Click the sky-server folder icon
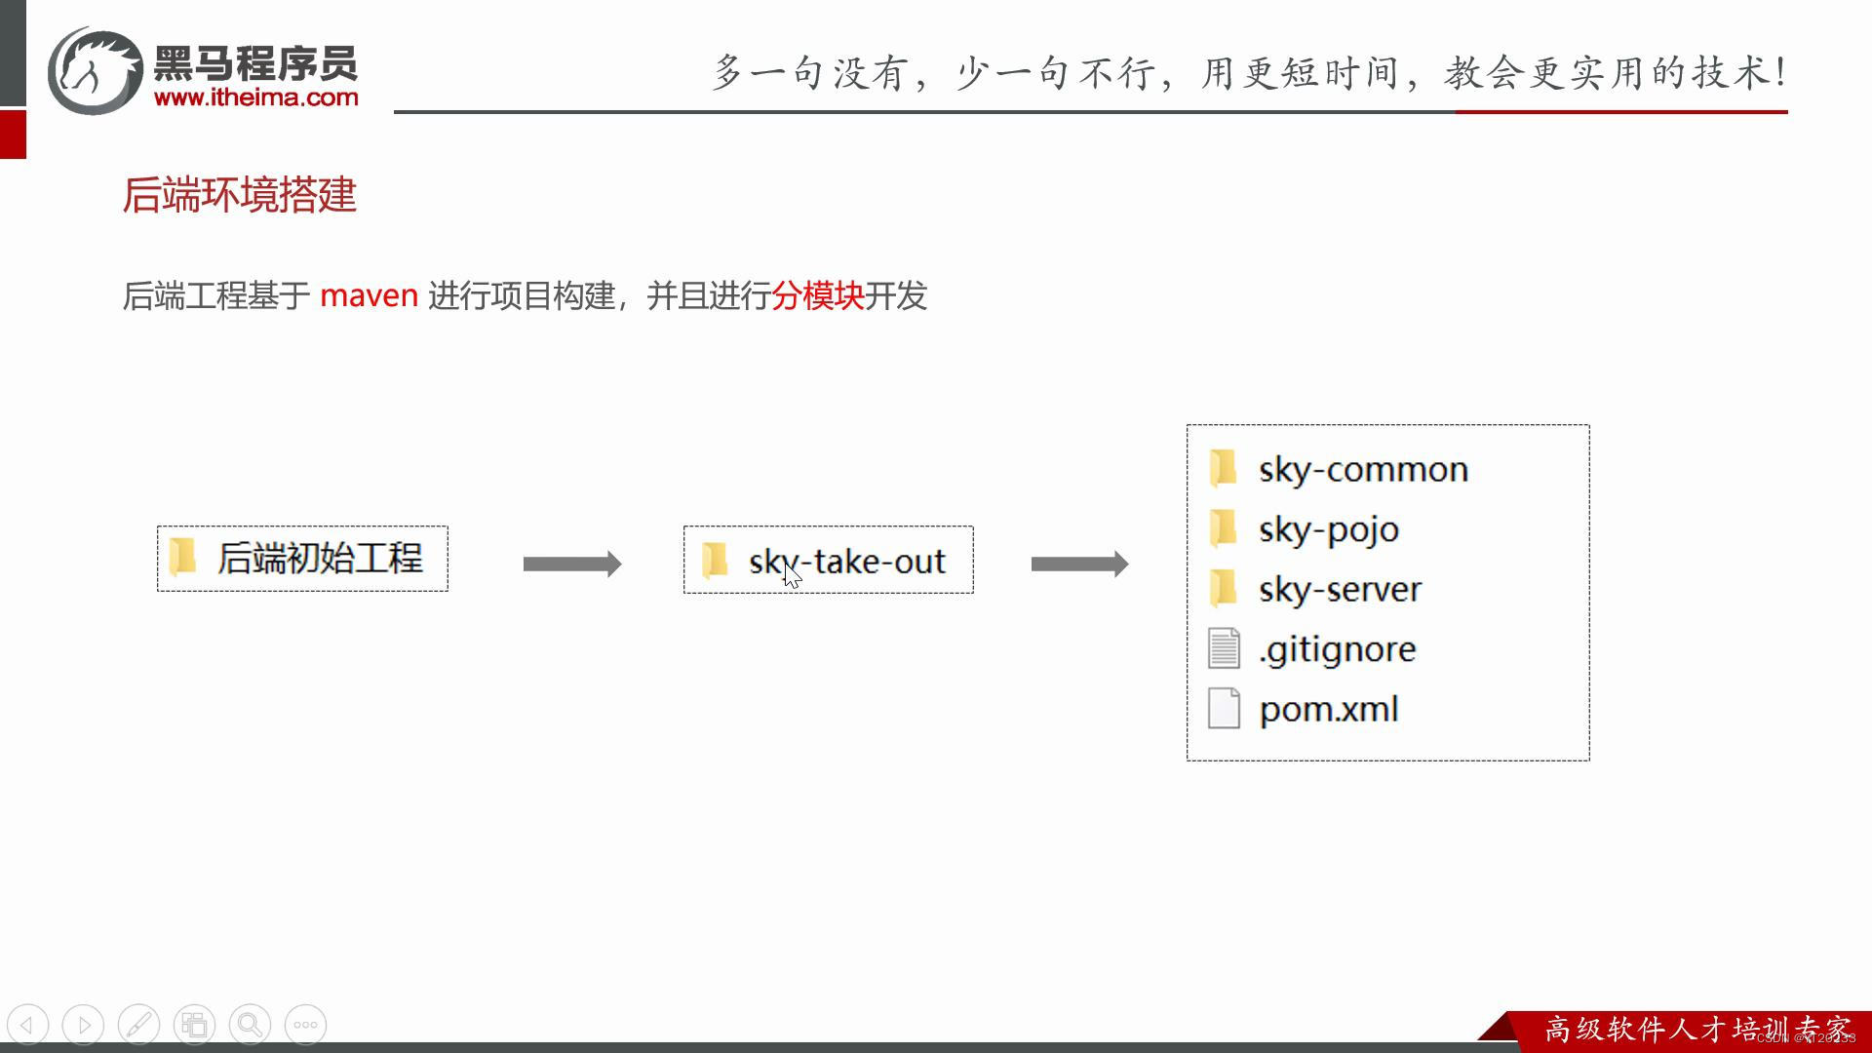 (1223, 588)
